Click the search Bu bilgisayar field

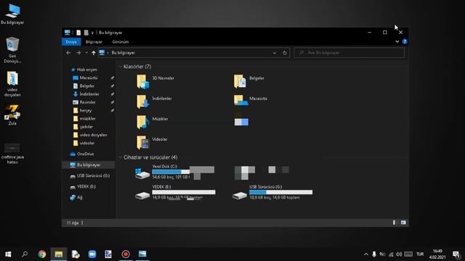point(349,53)
